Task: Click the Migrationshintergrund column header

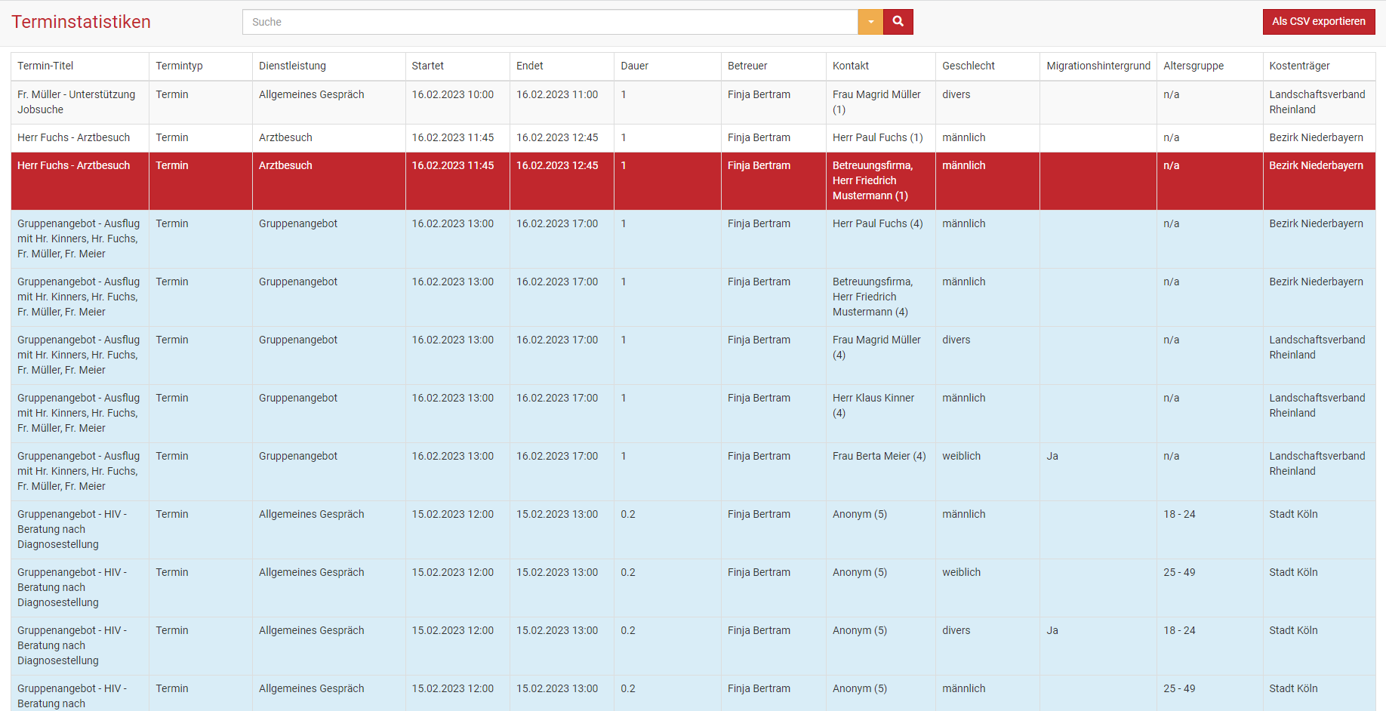Action: 1098,66
